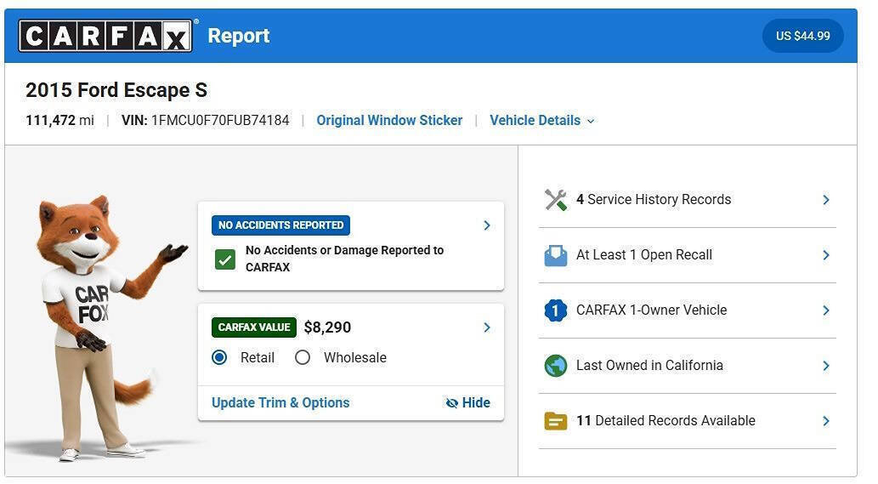Select the Retail value radio button
The height and width of the screenshot is (484, 878).
(219, 358)
